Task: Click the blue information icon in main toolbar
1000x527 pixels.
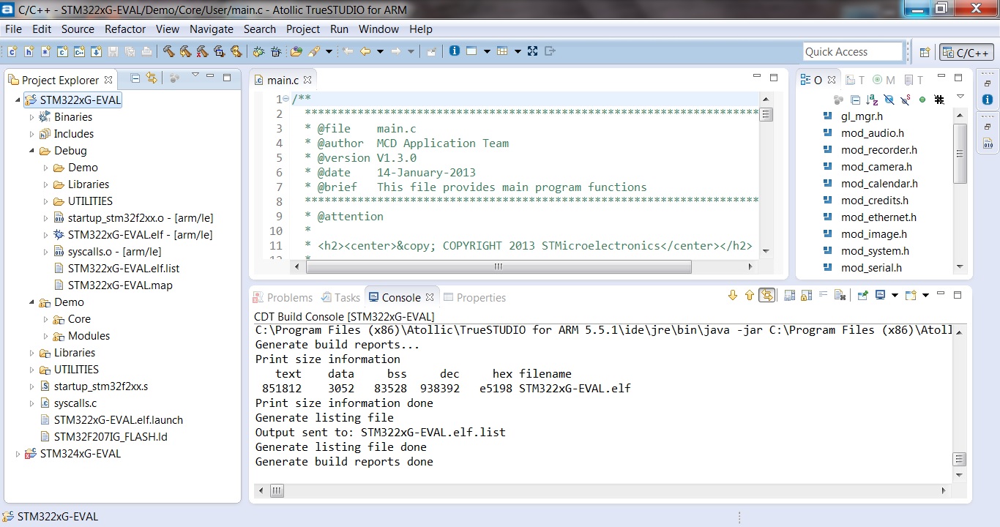Action: coord(454,51)
